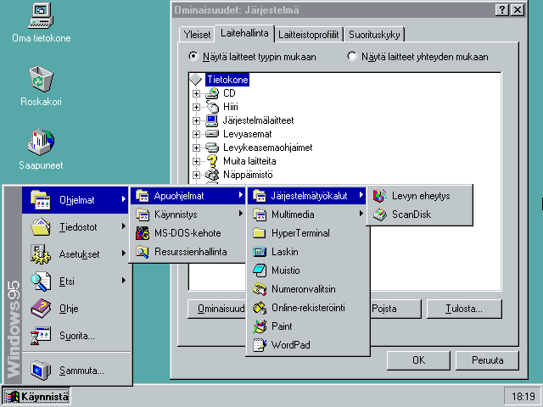Switch to the Suorituskyky tab
The image size is (543, 407).
374,35
